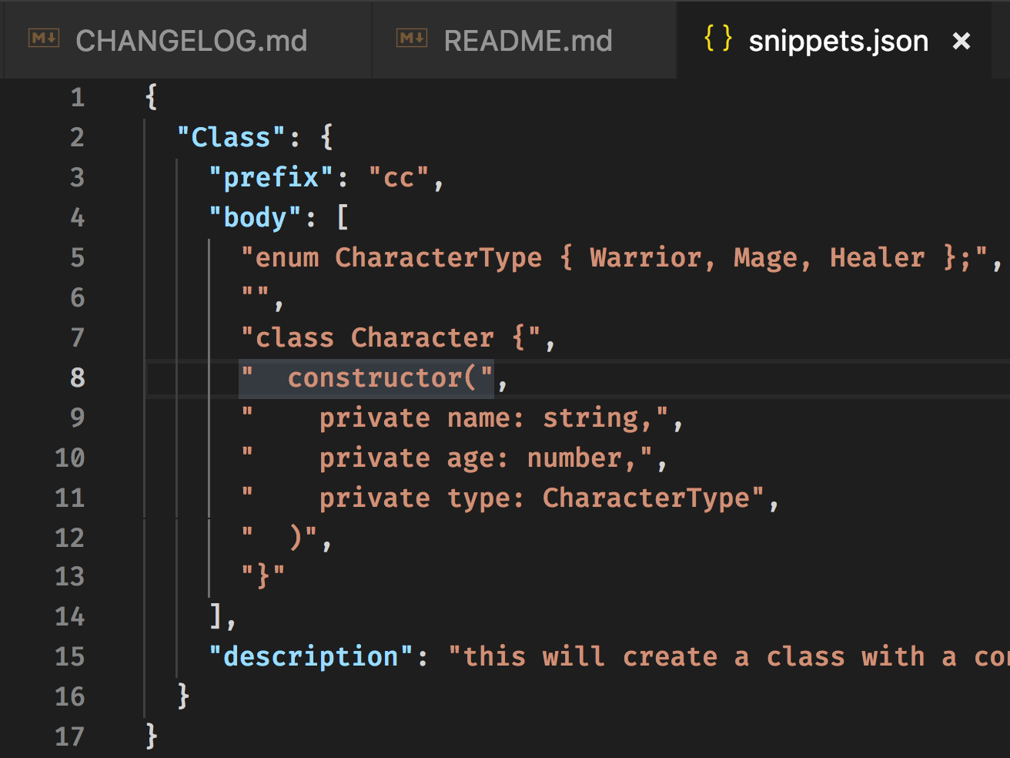The height and width of the screenshot is (758, 1010).
Task: Click the "cc" prefix value
Action: pyautogui.click(x=399, y=177)
